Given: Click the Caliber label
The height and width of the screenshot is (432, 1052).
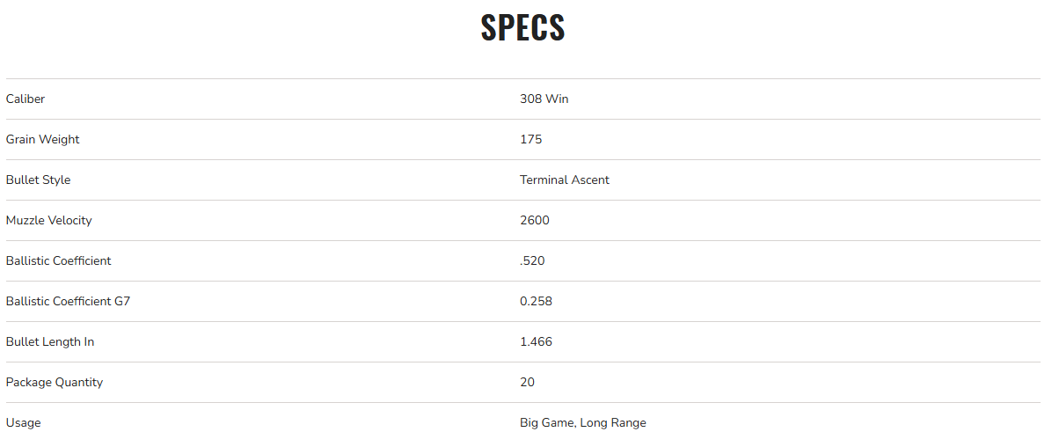Looking at the screenshot, I should [x=26, y=99].
